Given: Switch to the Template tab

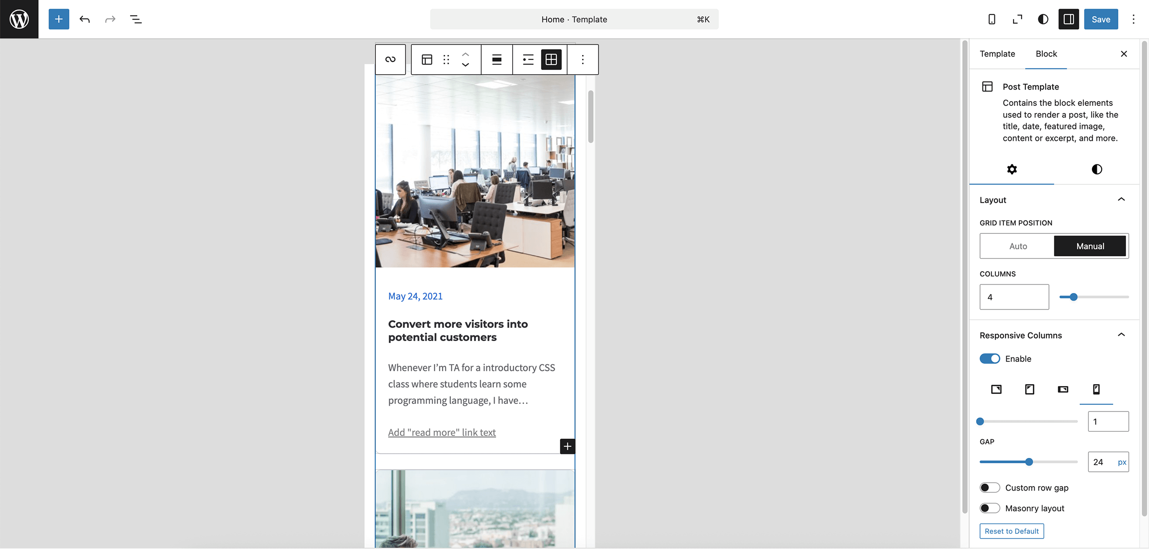Looking at the screenshot, I should click(997, 54).
